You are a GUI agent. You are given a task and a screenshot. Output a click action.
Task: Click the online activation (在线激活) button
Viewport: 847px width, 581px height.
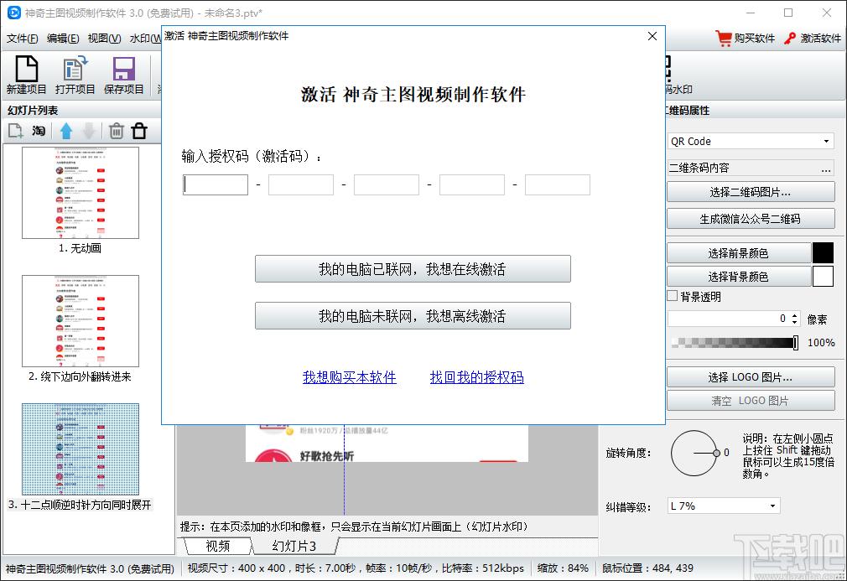pyautogui.click(x=413, y=269)
